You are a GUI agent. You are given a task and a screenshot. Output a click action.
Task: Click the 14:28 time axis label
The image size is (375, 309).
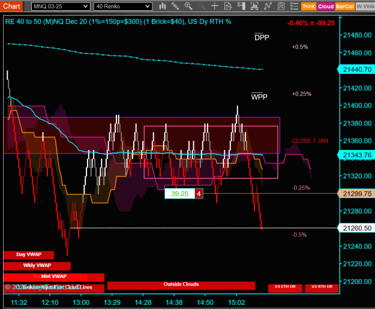coord(143,302)
